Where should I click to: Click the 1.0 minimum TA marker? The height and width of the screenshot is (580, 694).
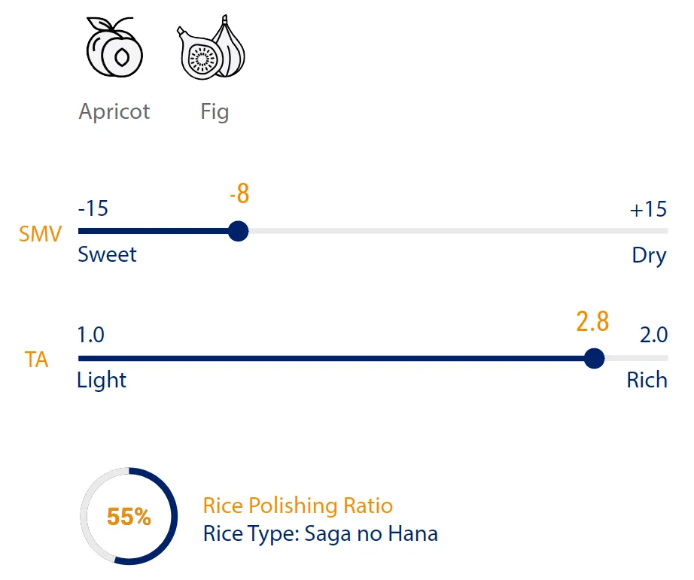pyautogui.click(x=91, y=335)
